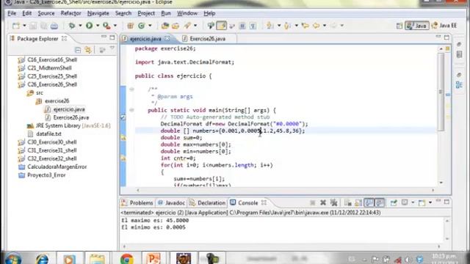
Task: Open PowerPoint from the taskbar
Action: tap(153, 259)
